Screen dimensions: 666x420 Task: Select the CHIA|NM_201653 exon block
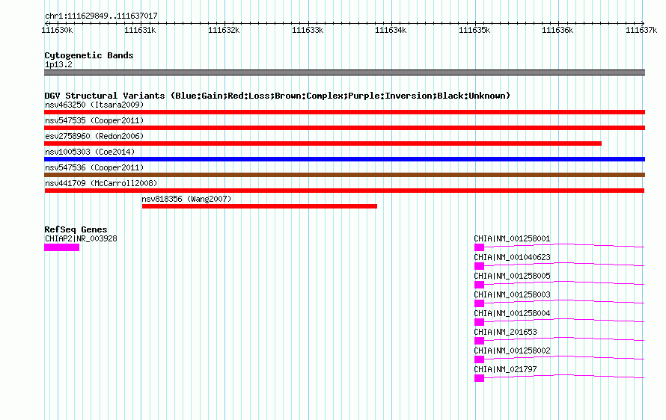[479, 341]
